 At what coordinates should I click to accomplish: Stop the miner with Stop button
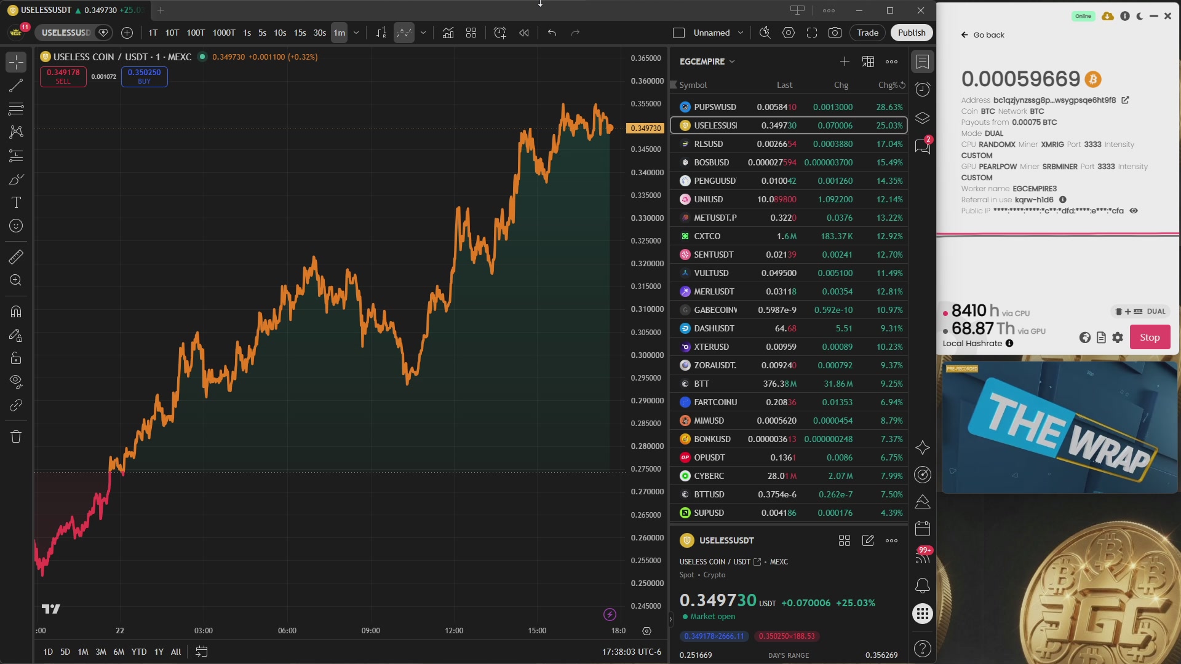(1150, 337)
